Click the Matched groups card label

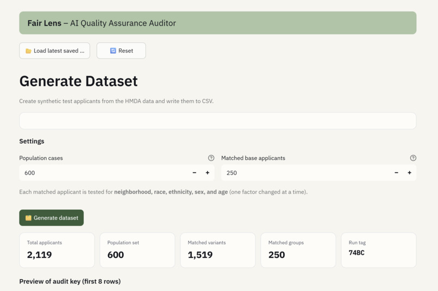286,243
